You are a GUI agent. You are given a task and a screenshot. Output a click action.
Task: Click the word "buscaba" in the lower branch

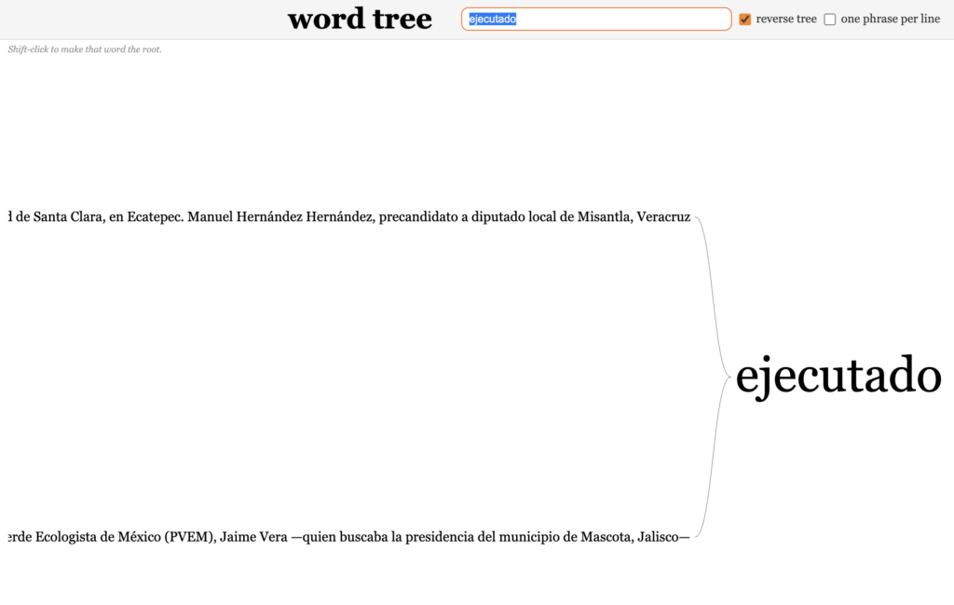[x=363, y=538]
